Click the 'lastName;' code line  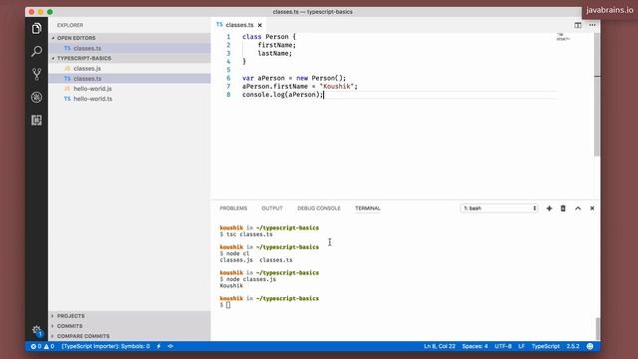[x=275, y=53]
